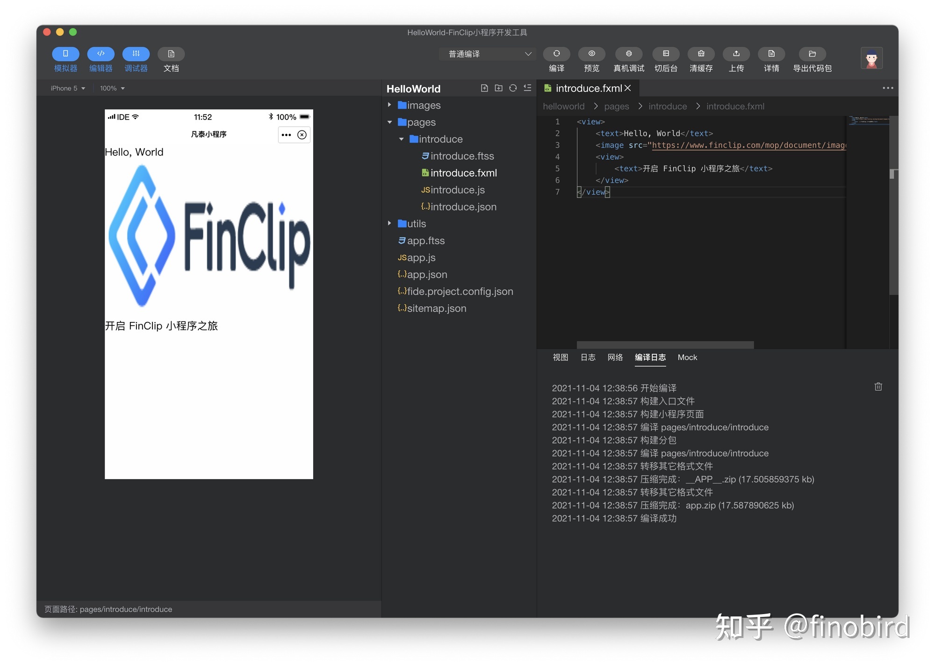Expand the utils folder

389,224
